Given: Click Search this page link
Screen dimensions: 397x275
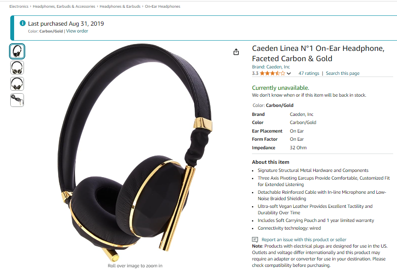Looking at the screenshot, I should [343, 73].
